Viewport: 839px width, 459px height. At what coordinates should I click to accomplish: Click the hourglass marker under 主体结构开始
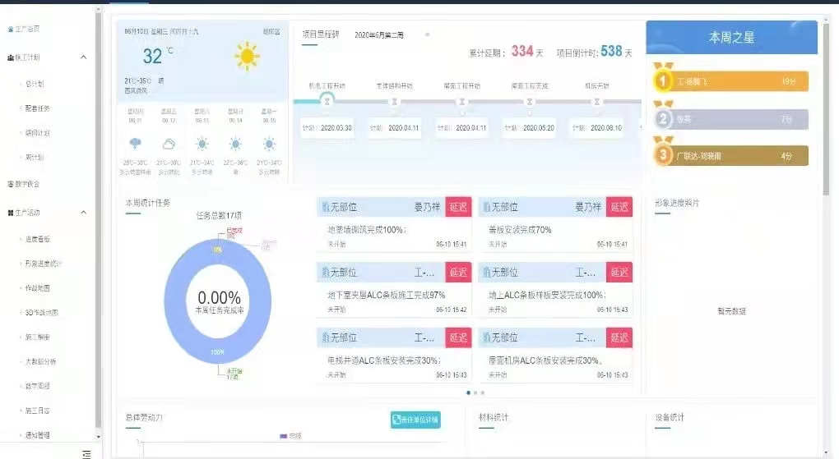[394, 102]
